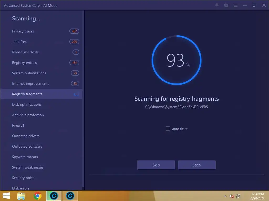The height and width of the screenshot is (201, 269).
Task: Click the sidebar vertical scrollbar
Action: (x=83, y=99)
